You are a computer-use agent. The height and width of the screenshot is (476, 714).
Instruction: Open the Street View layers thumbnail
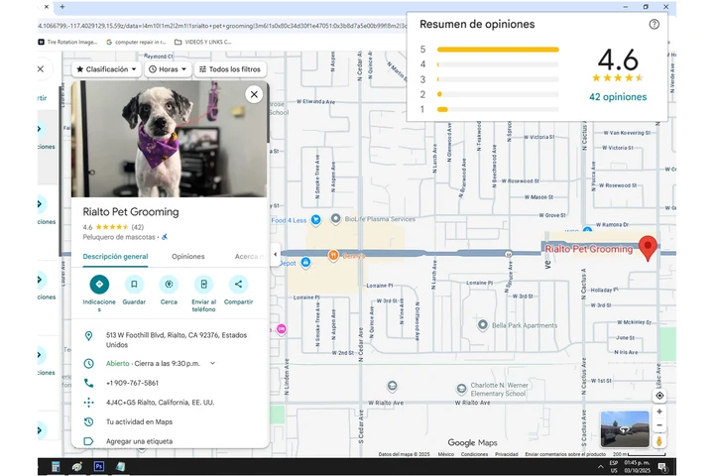click(625, 428)
